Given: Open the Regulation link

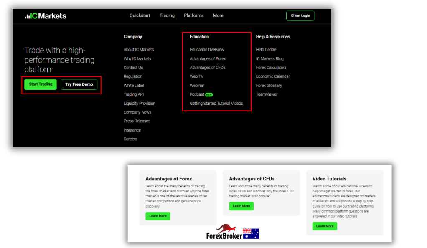Looking at the screenshot, I should tap(133, 76).
